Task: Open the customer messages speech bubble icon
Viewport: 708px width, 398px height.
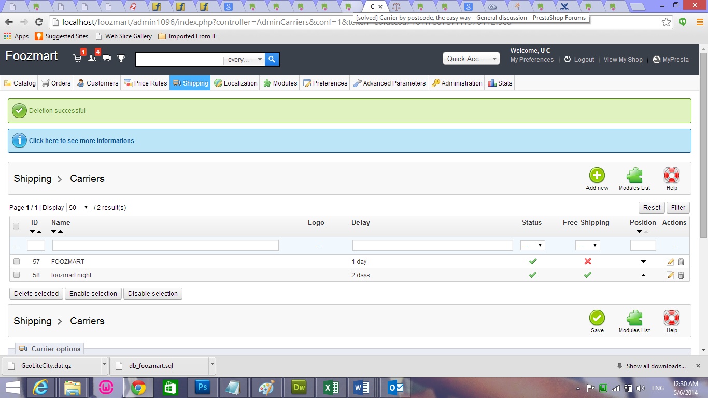Action: point(107,58)
